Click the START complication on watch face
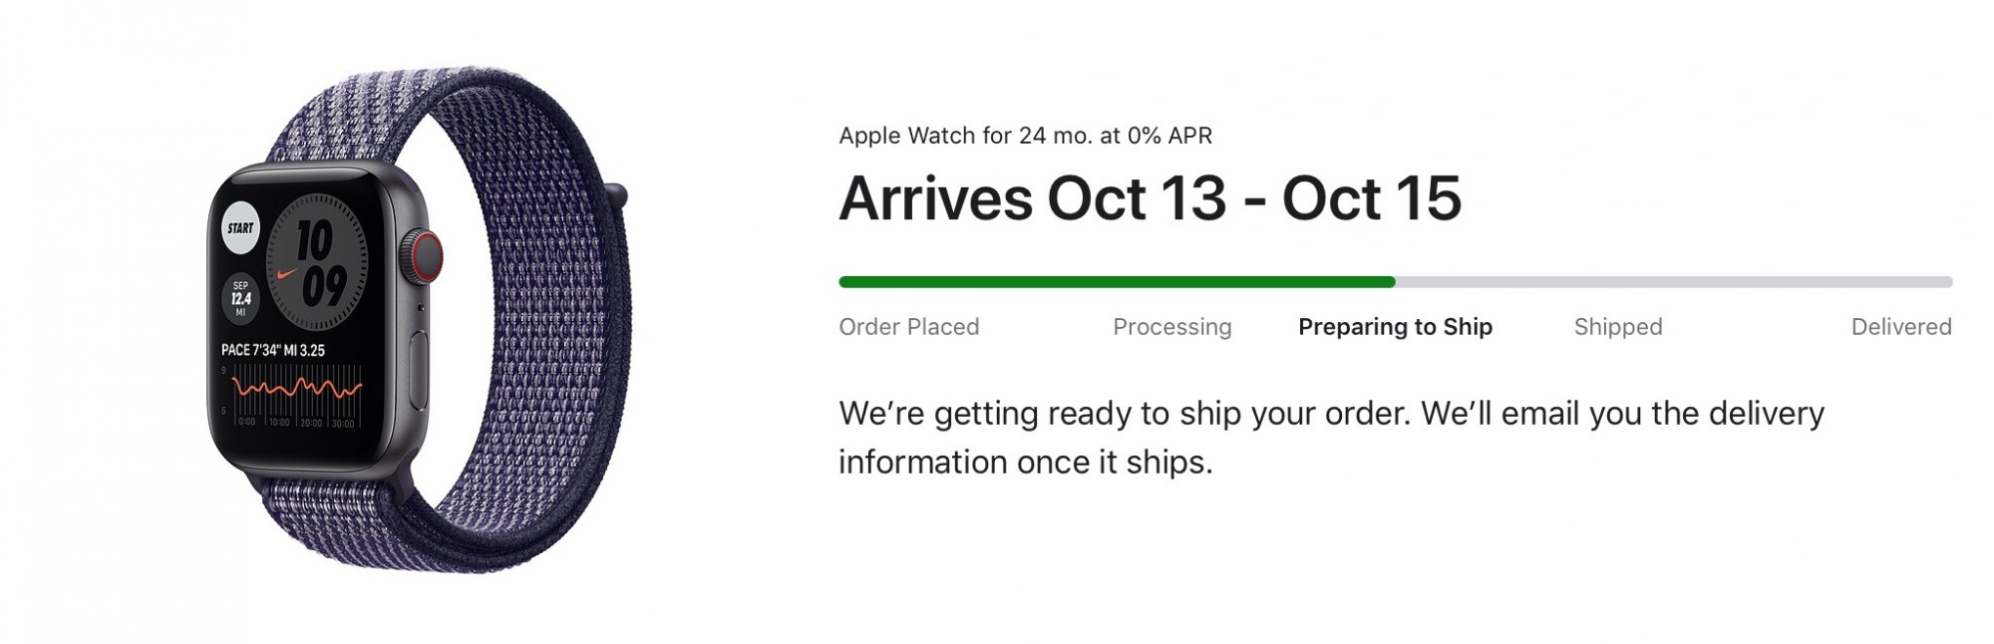 (240, 228)
